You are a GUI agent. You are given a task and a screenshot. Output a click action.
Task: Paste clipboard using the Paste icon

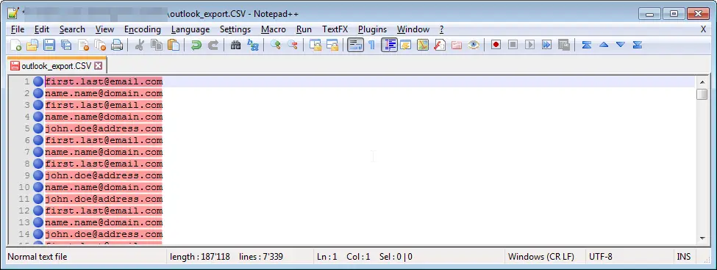click(174, 45)
